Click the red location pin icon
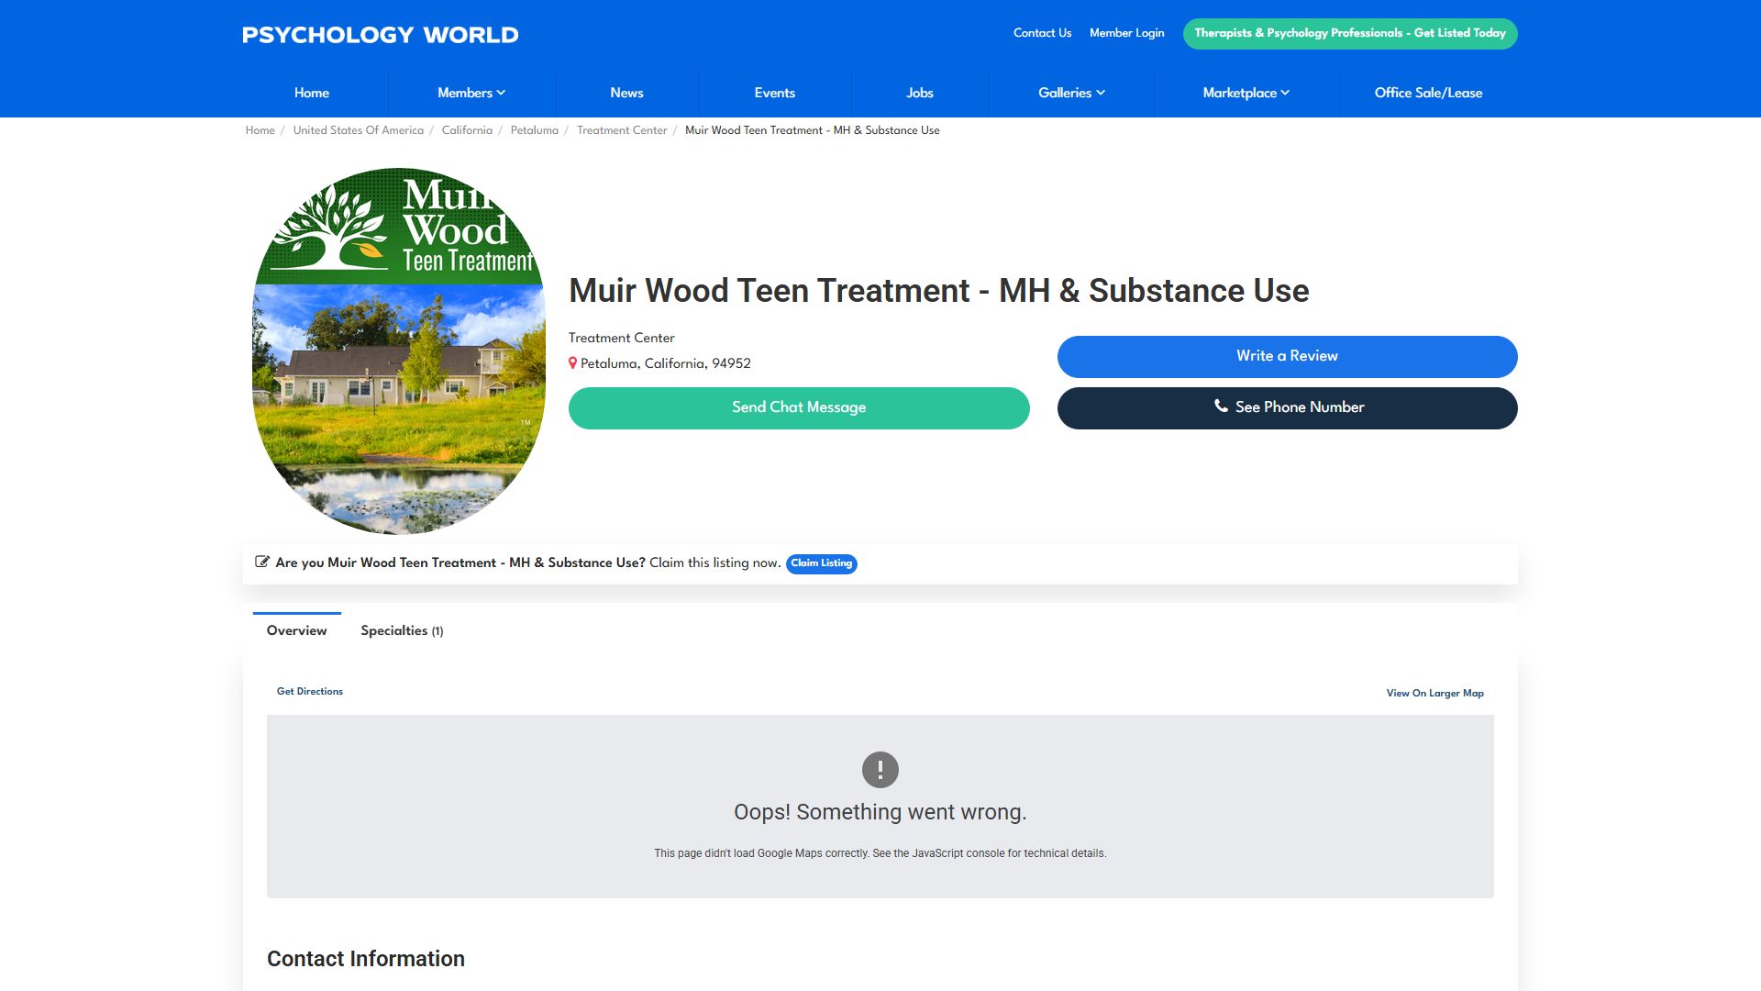This screenshot has height=991, width=1761. tap(572, 363)
